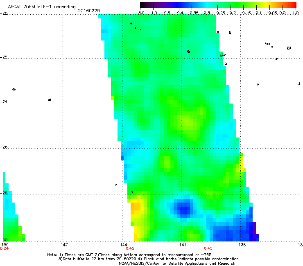Click the orange patch at the swath's southwest edge
303x266 pixels.
tap(136, 207)
